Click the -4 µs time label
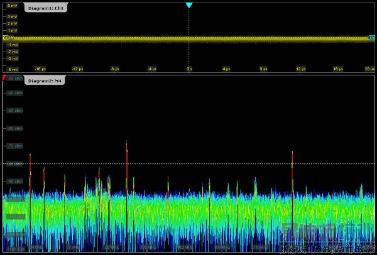This screenshot has height=255, width=377. click(x=152, y=69)
